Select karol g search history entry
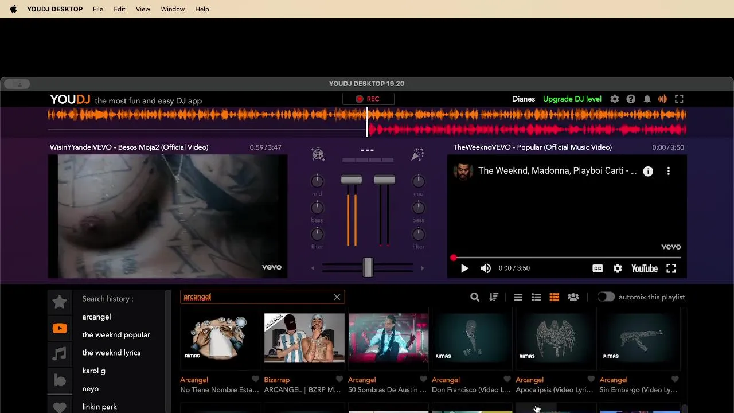 pos(93,371)
